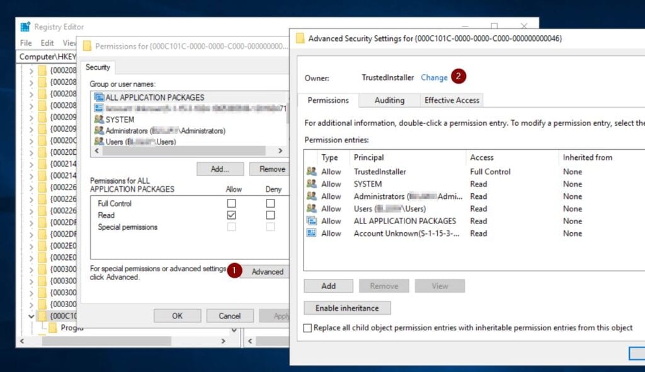Click right arrow of group list scrollbar
Screen dimensions: 645x372
[280, 151]
